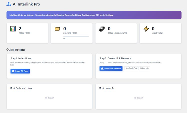The width and height of the screenshot is (187, 113).
Task: Click the chain link Total Links icon
Action: [x=102, y=29]
